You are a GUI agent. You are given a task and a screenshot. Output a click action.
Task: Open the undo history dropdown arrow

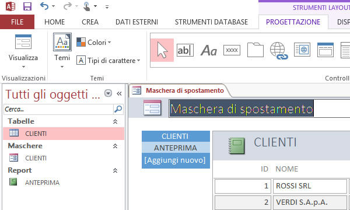click(x=53, y=6)
